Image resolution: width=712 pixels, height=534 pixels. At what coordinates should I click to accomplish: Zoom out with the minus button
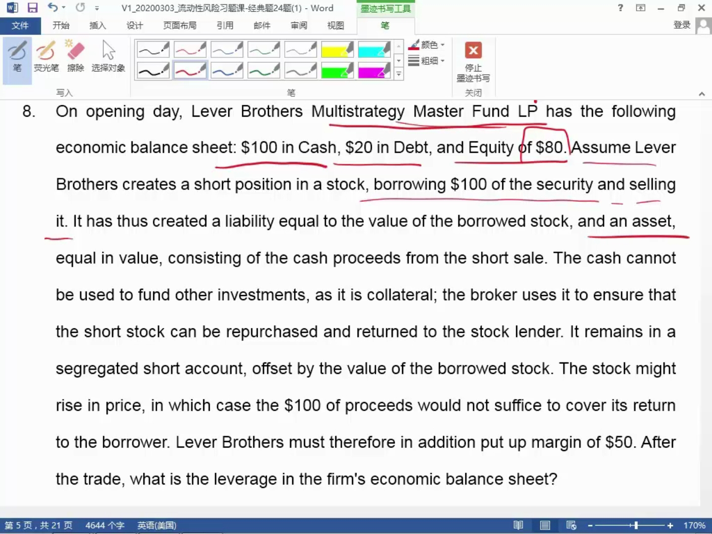point(590,526)
